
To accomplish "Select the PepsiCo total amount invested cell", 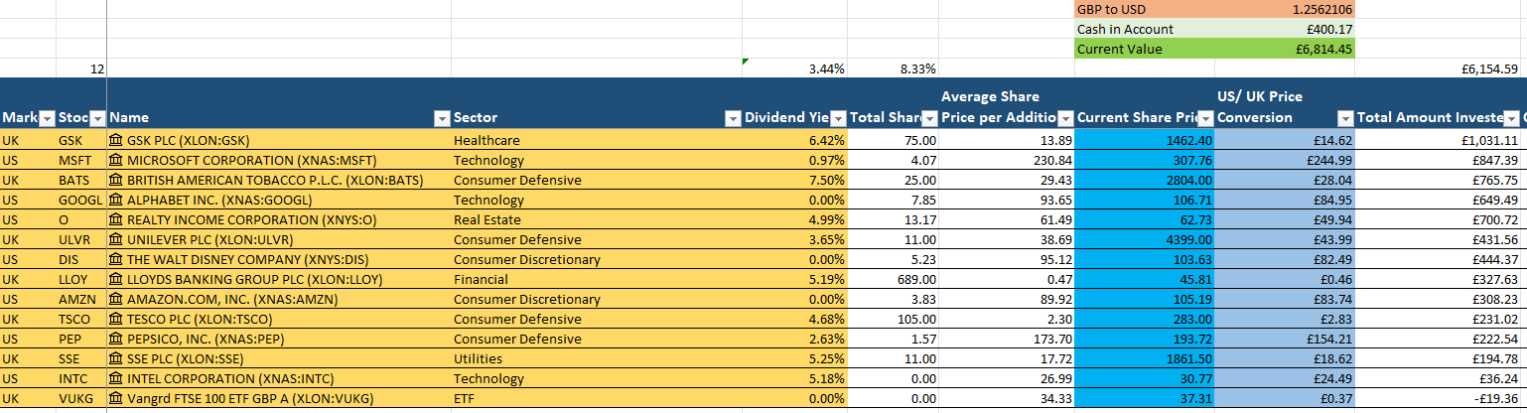I will (1438, 339).
